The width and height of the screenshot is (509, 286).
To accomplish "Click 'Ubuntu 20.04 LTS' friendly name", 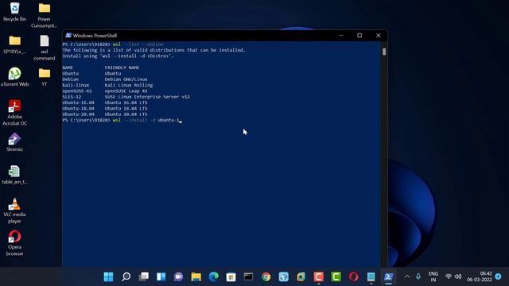I will [126, 114].
